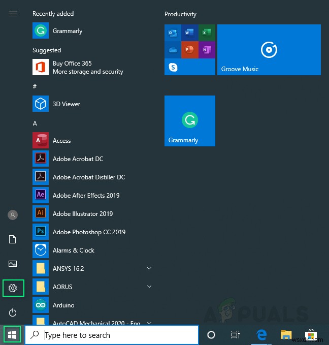Click the Recently added heading
Screen dimensions: 329x345
click(53, 14)
